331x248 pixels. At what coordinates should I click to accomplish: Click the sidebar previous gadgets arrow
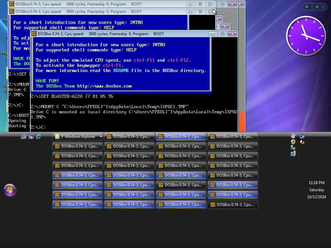click(317, 7)
